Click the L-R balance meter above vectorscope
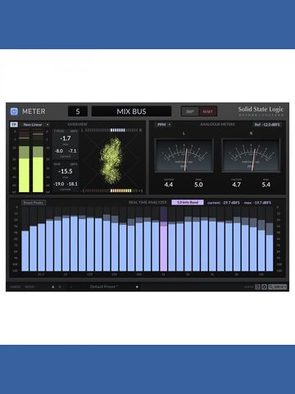Viewport: 295px width, 394px height. (111, 130)
